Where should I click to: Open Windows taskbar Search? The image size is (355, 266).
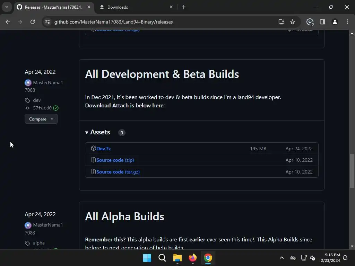pyautogui.click(x=162, y=258)
